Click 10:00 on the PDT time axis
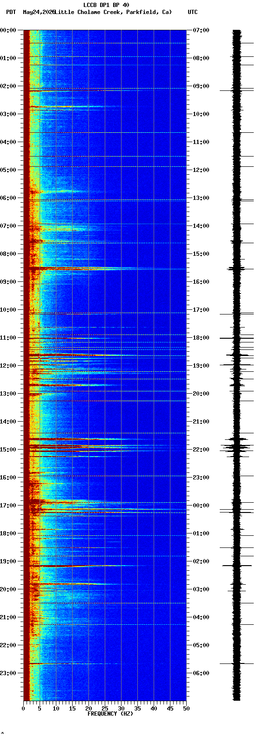Screen dimensions: 257x738 [8, 310]
